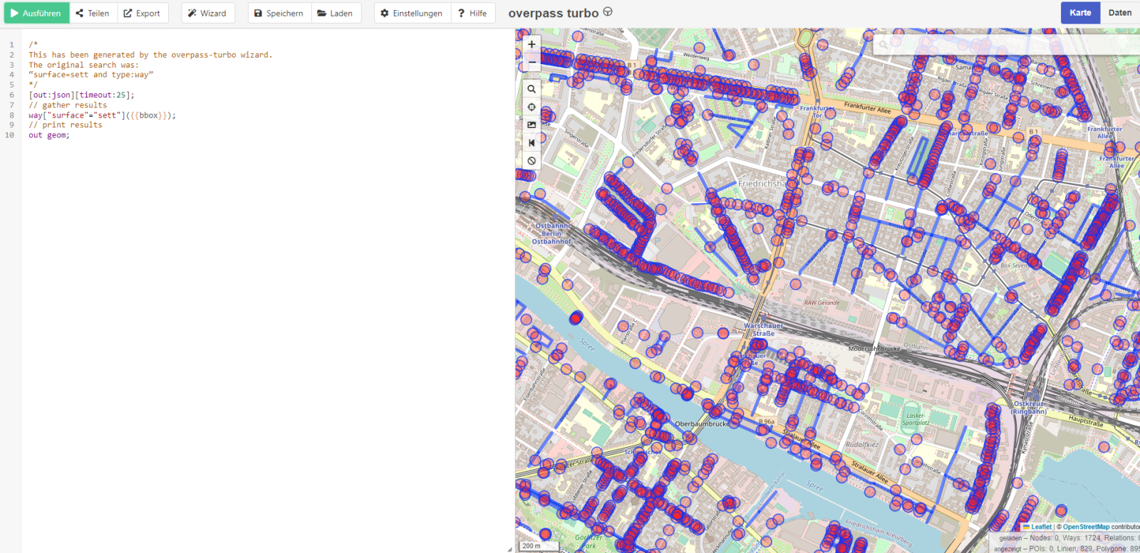Image resolution: width=1140 pixels, height=553 pixels.
Task: Toggle the data overlay off
Action: (532, 161)
